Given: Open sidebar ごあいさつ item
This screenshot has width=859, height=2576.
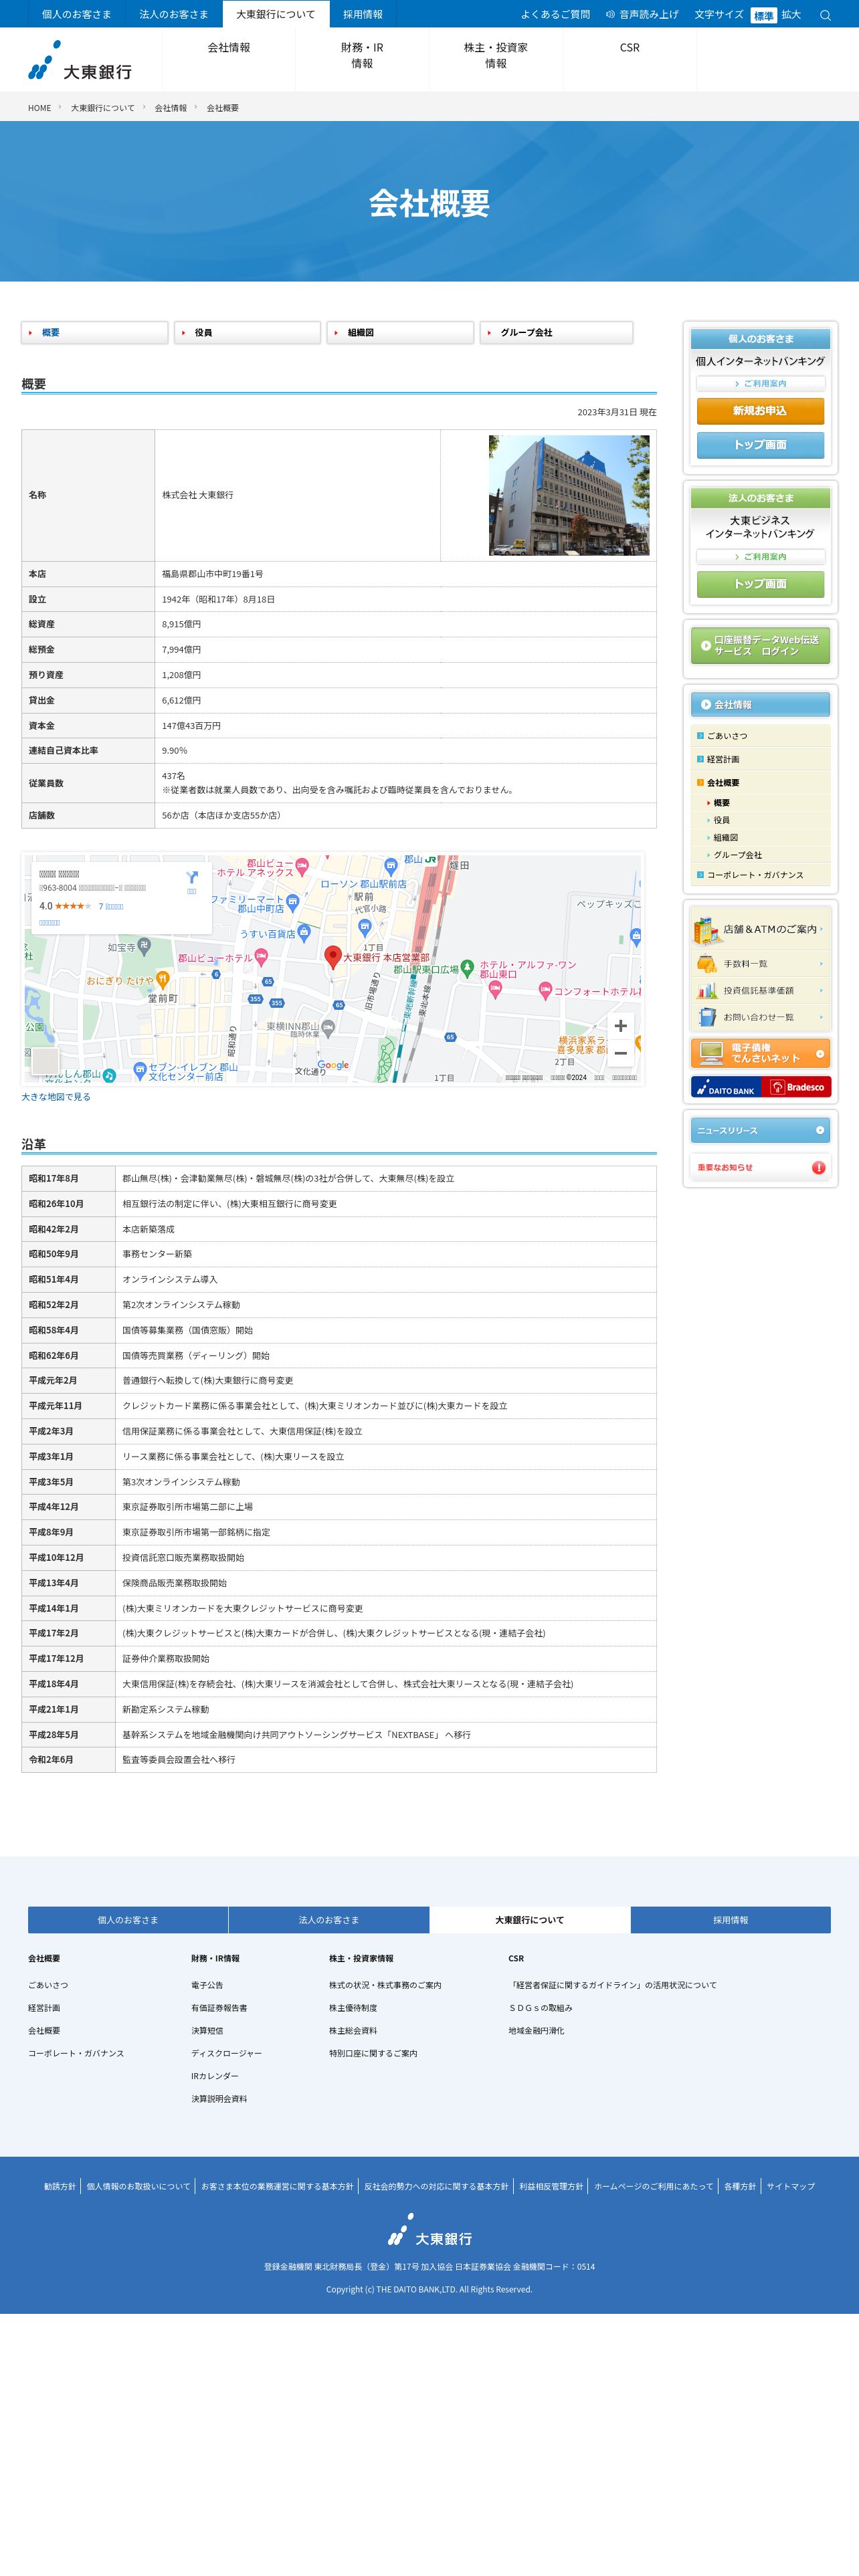Looking at the screenshot, I should click(x=760, y=735).
